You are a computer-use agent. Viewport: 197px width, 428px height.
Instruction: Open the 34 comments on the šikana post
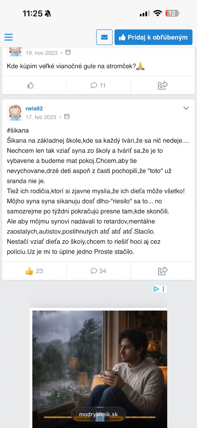point(98,271)
